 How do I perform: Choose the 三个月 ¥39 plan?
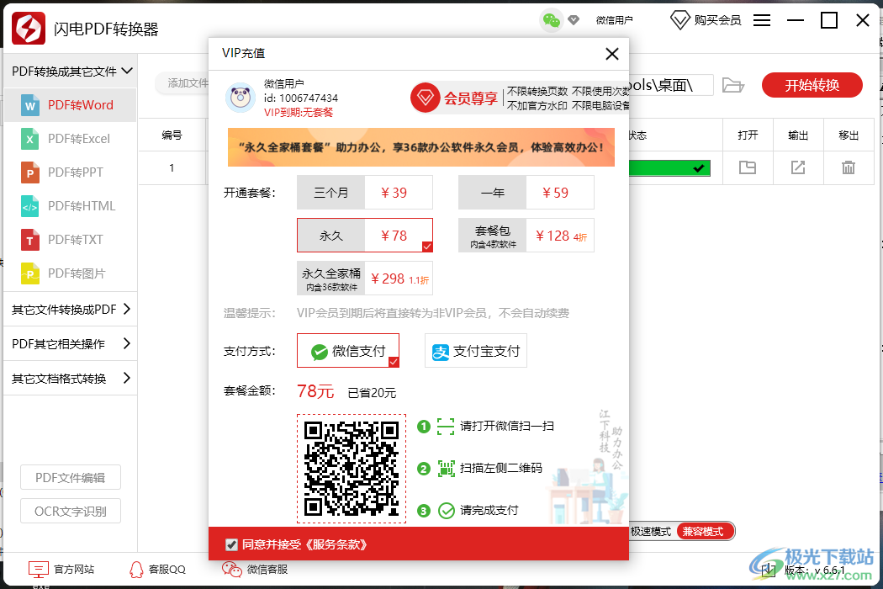[x=365, y=193]
